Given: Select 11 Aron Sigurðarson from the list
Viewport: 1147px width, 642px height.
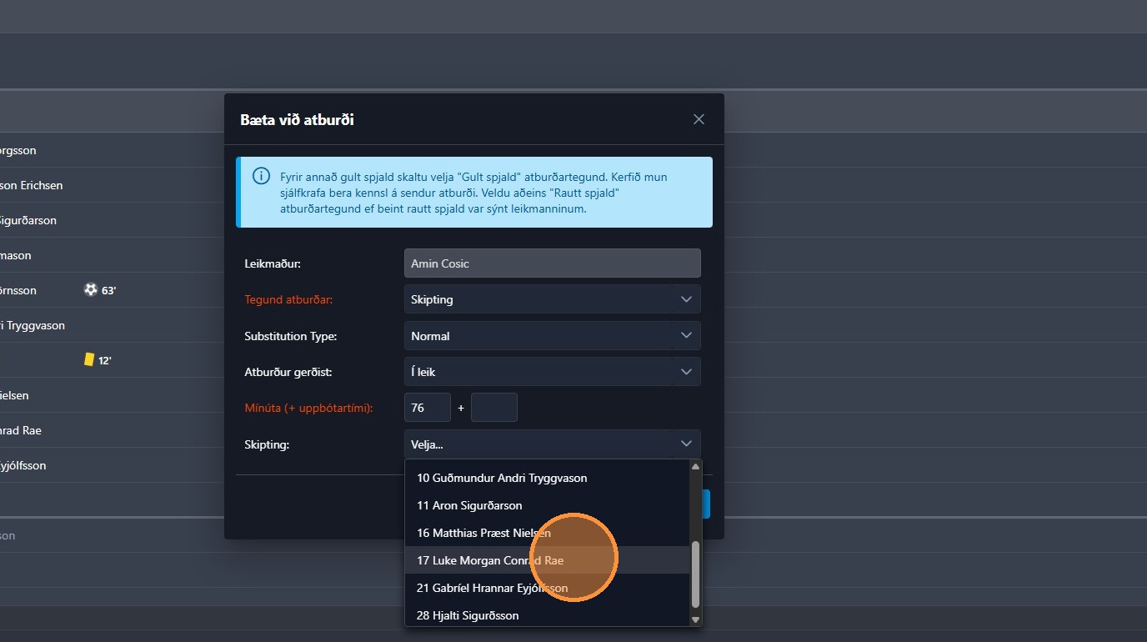Looking at the screenshot, I should [548, 505].
